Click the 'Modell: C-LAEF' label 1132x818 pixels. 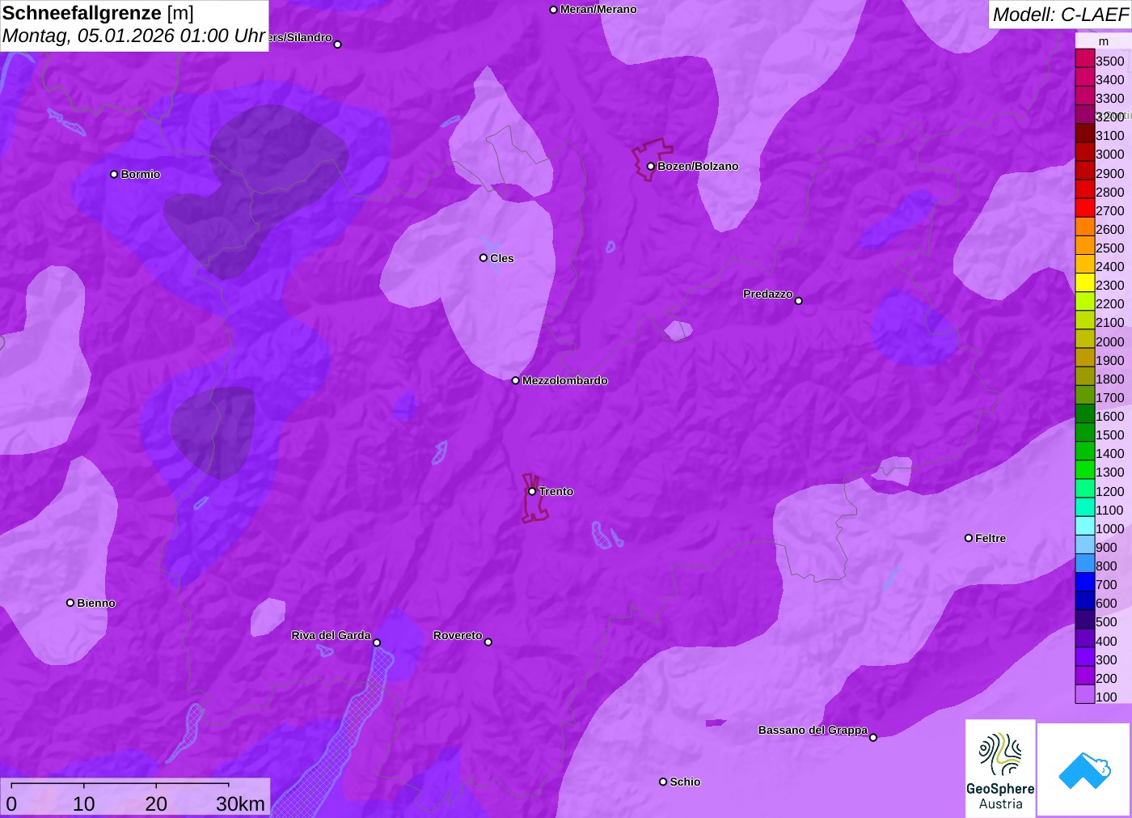1060,15
